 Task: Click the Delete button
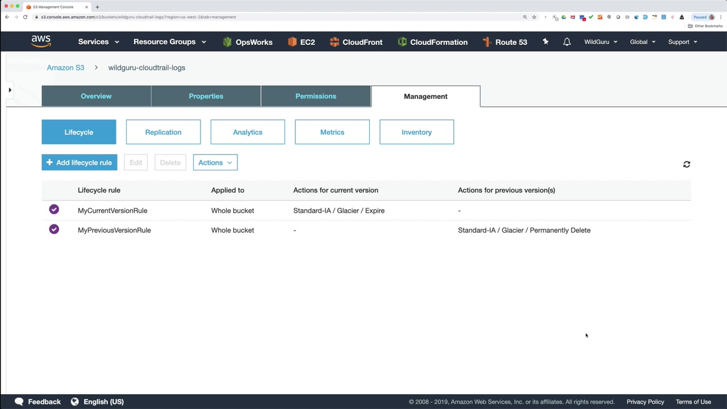pos(170,162)
